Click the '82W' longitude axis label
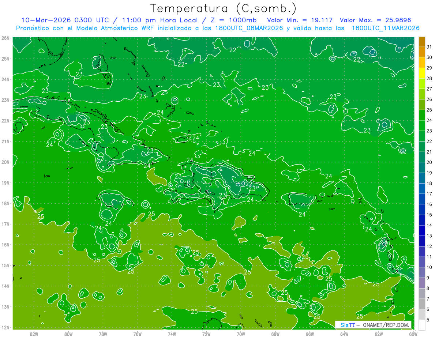Image resolution: width=439 pixels, height=339 pixels. click(x=34, y=334)
